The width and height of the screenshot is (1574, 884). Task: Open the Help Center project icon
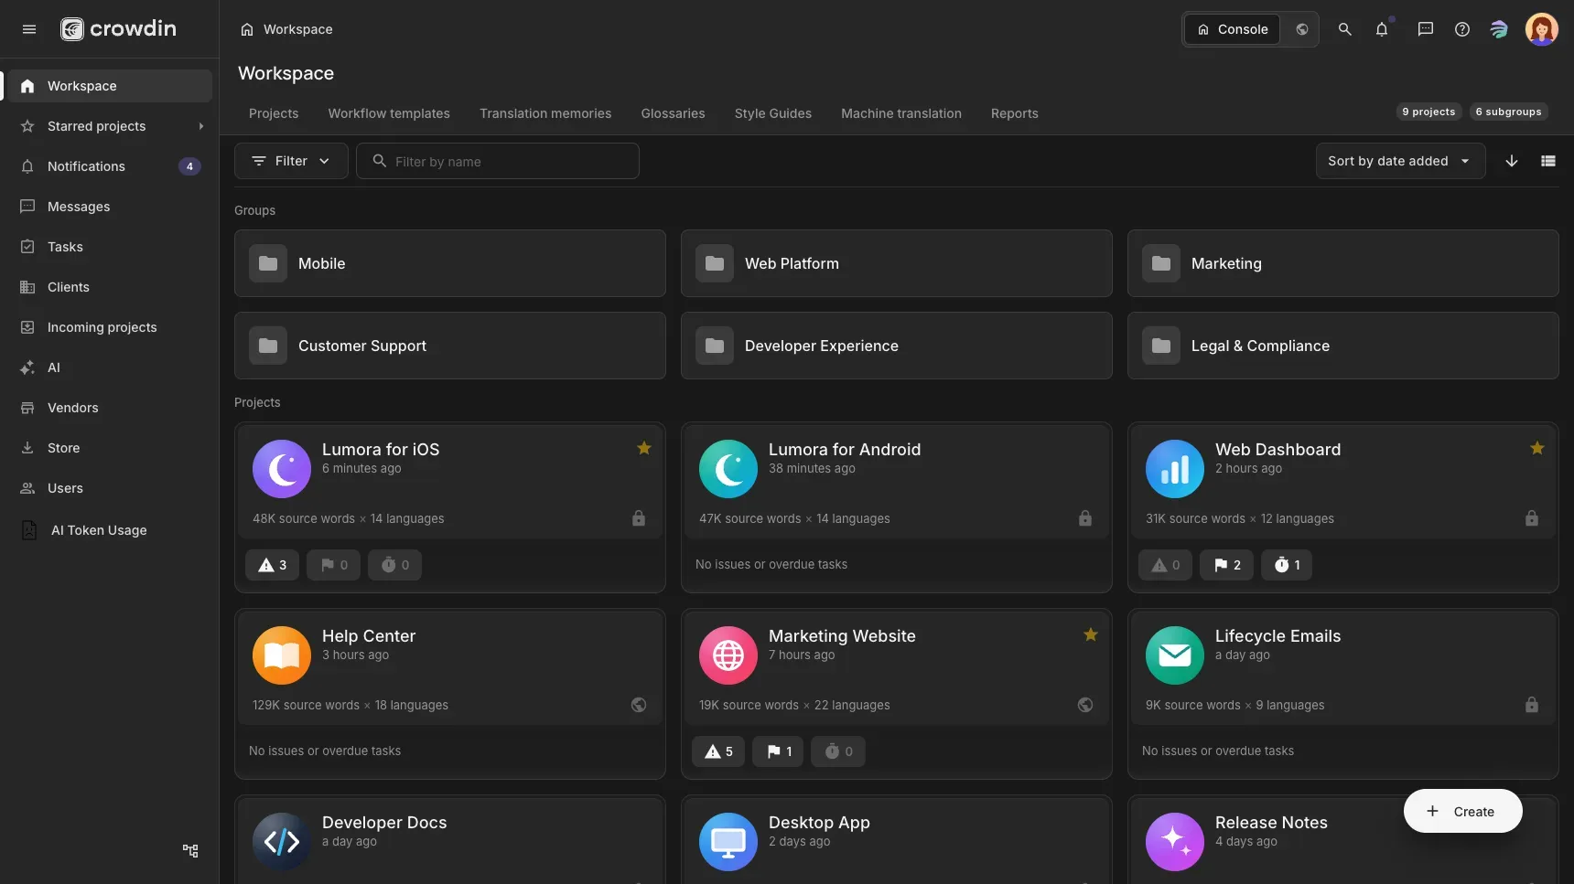pyautogui.click(x=282, y=655)
